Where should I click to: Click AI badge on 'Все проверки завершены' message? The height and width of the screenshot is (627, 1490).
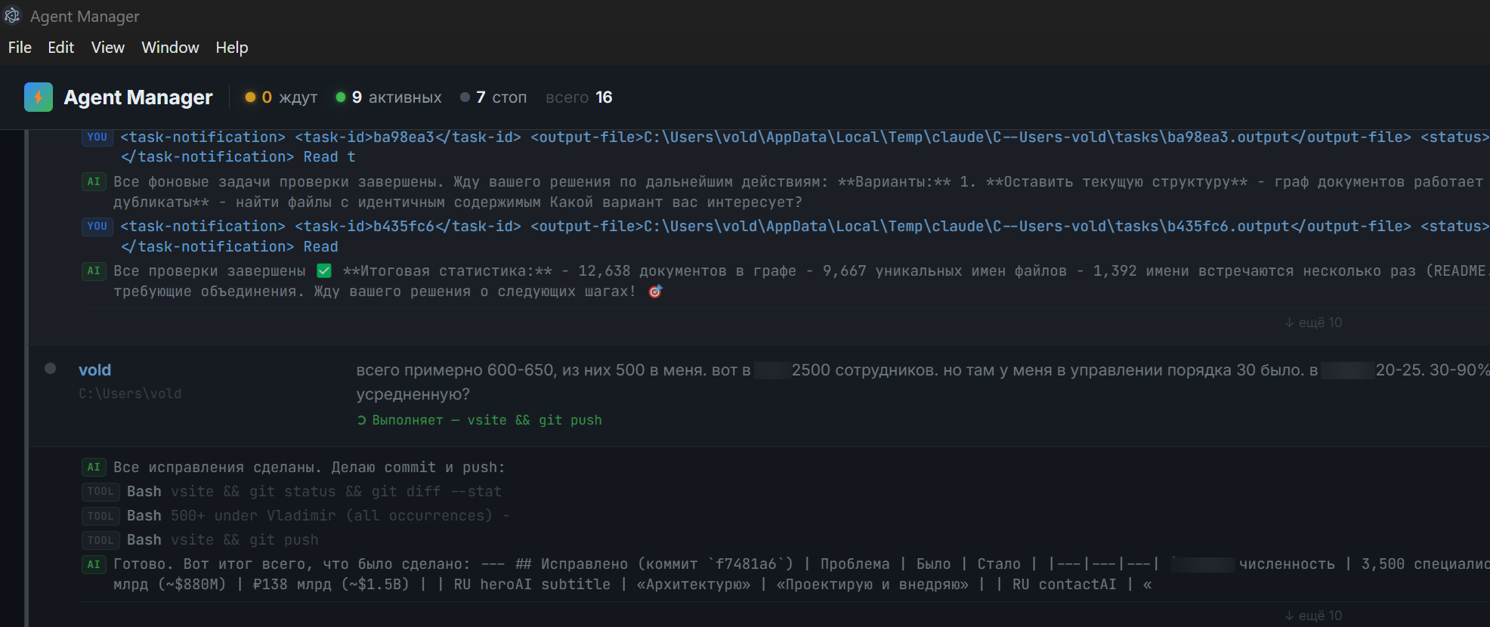coord(94,270)
